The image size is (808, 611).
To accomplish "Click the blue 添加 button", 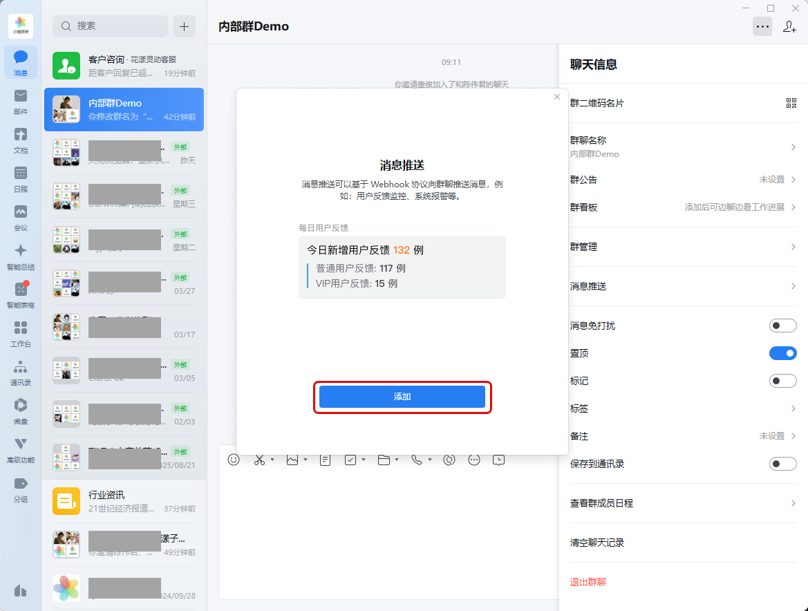I will pos(402,397).
